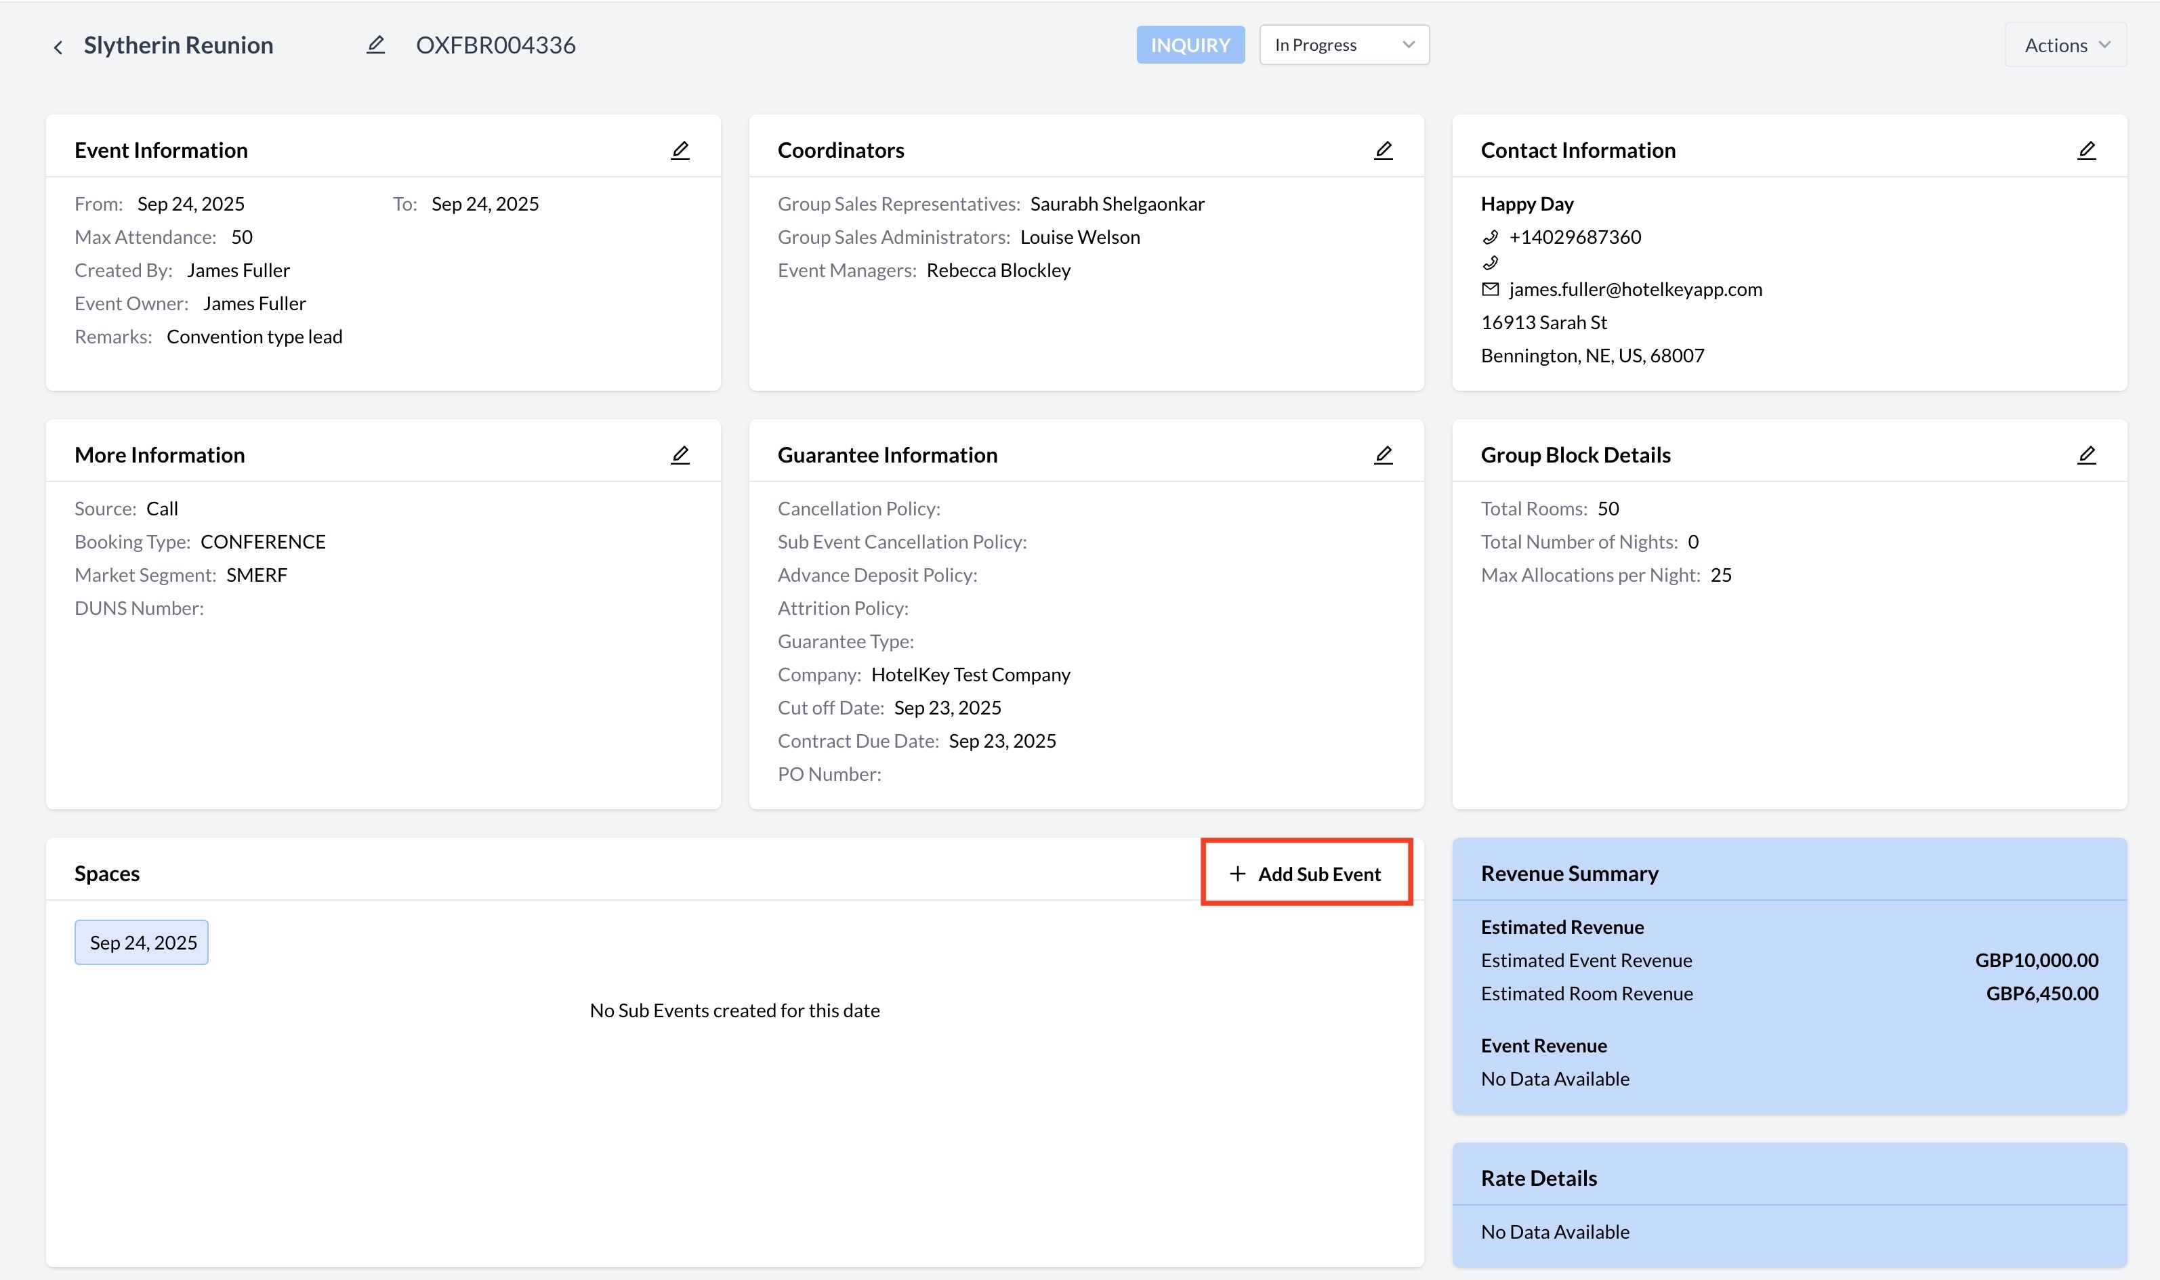Click the back arrow beside Slytherin Reunion
2160x1280 pixels.
point(58,47)
